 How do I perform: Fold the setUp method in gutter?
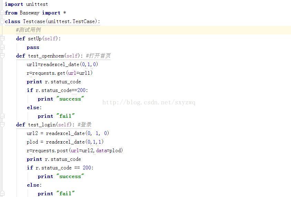pyautogui.click(x=2, y=39)
